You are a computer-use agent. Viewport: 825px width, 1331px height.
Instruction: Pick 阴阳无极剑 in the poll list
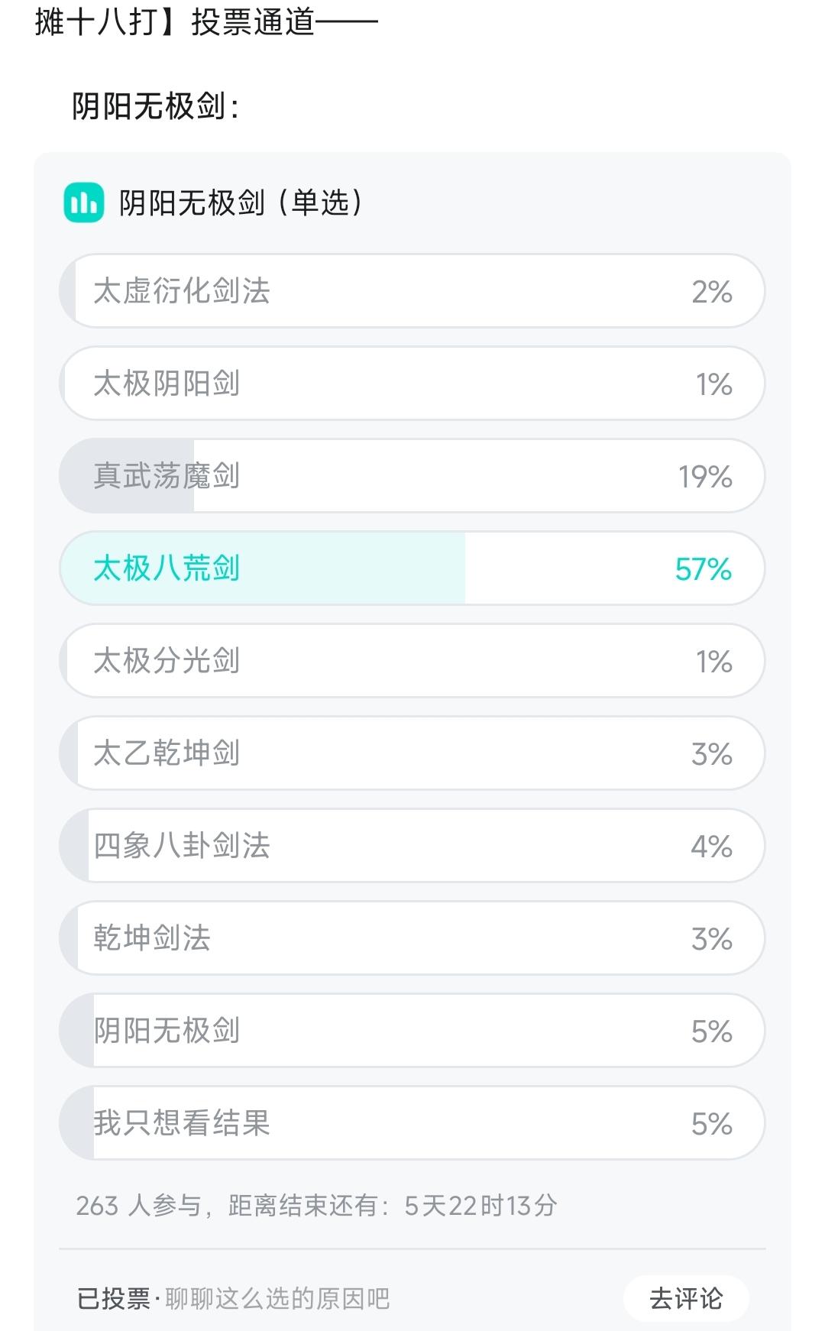[412, 1031]
